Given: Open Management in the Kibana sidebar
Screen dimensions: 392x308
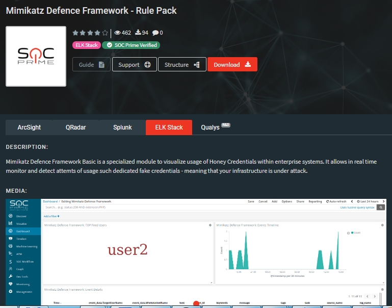Looking at the screenshot, I should tap(23, 292).
